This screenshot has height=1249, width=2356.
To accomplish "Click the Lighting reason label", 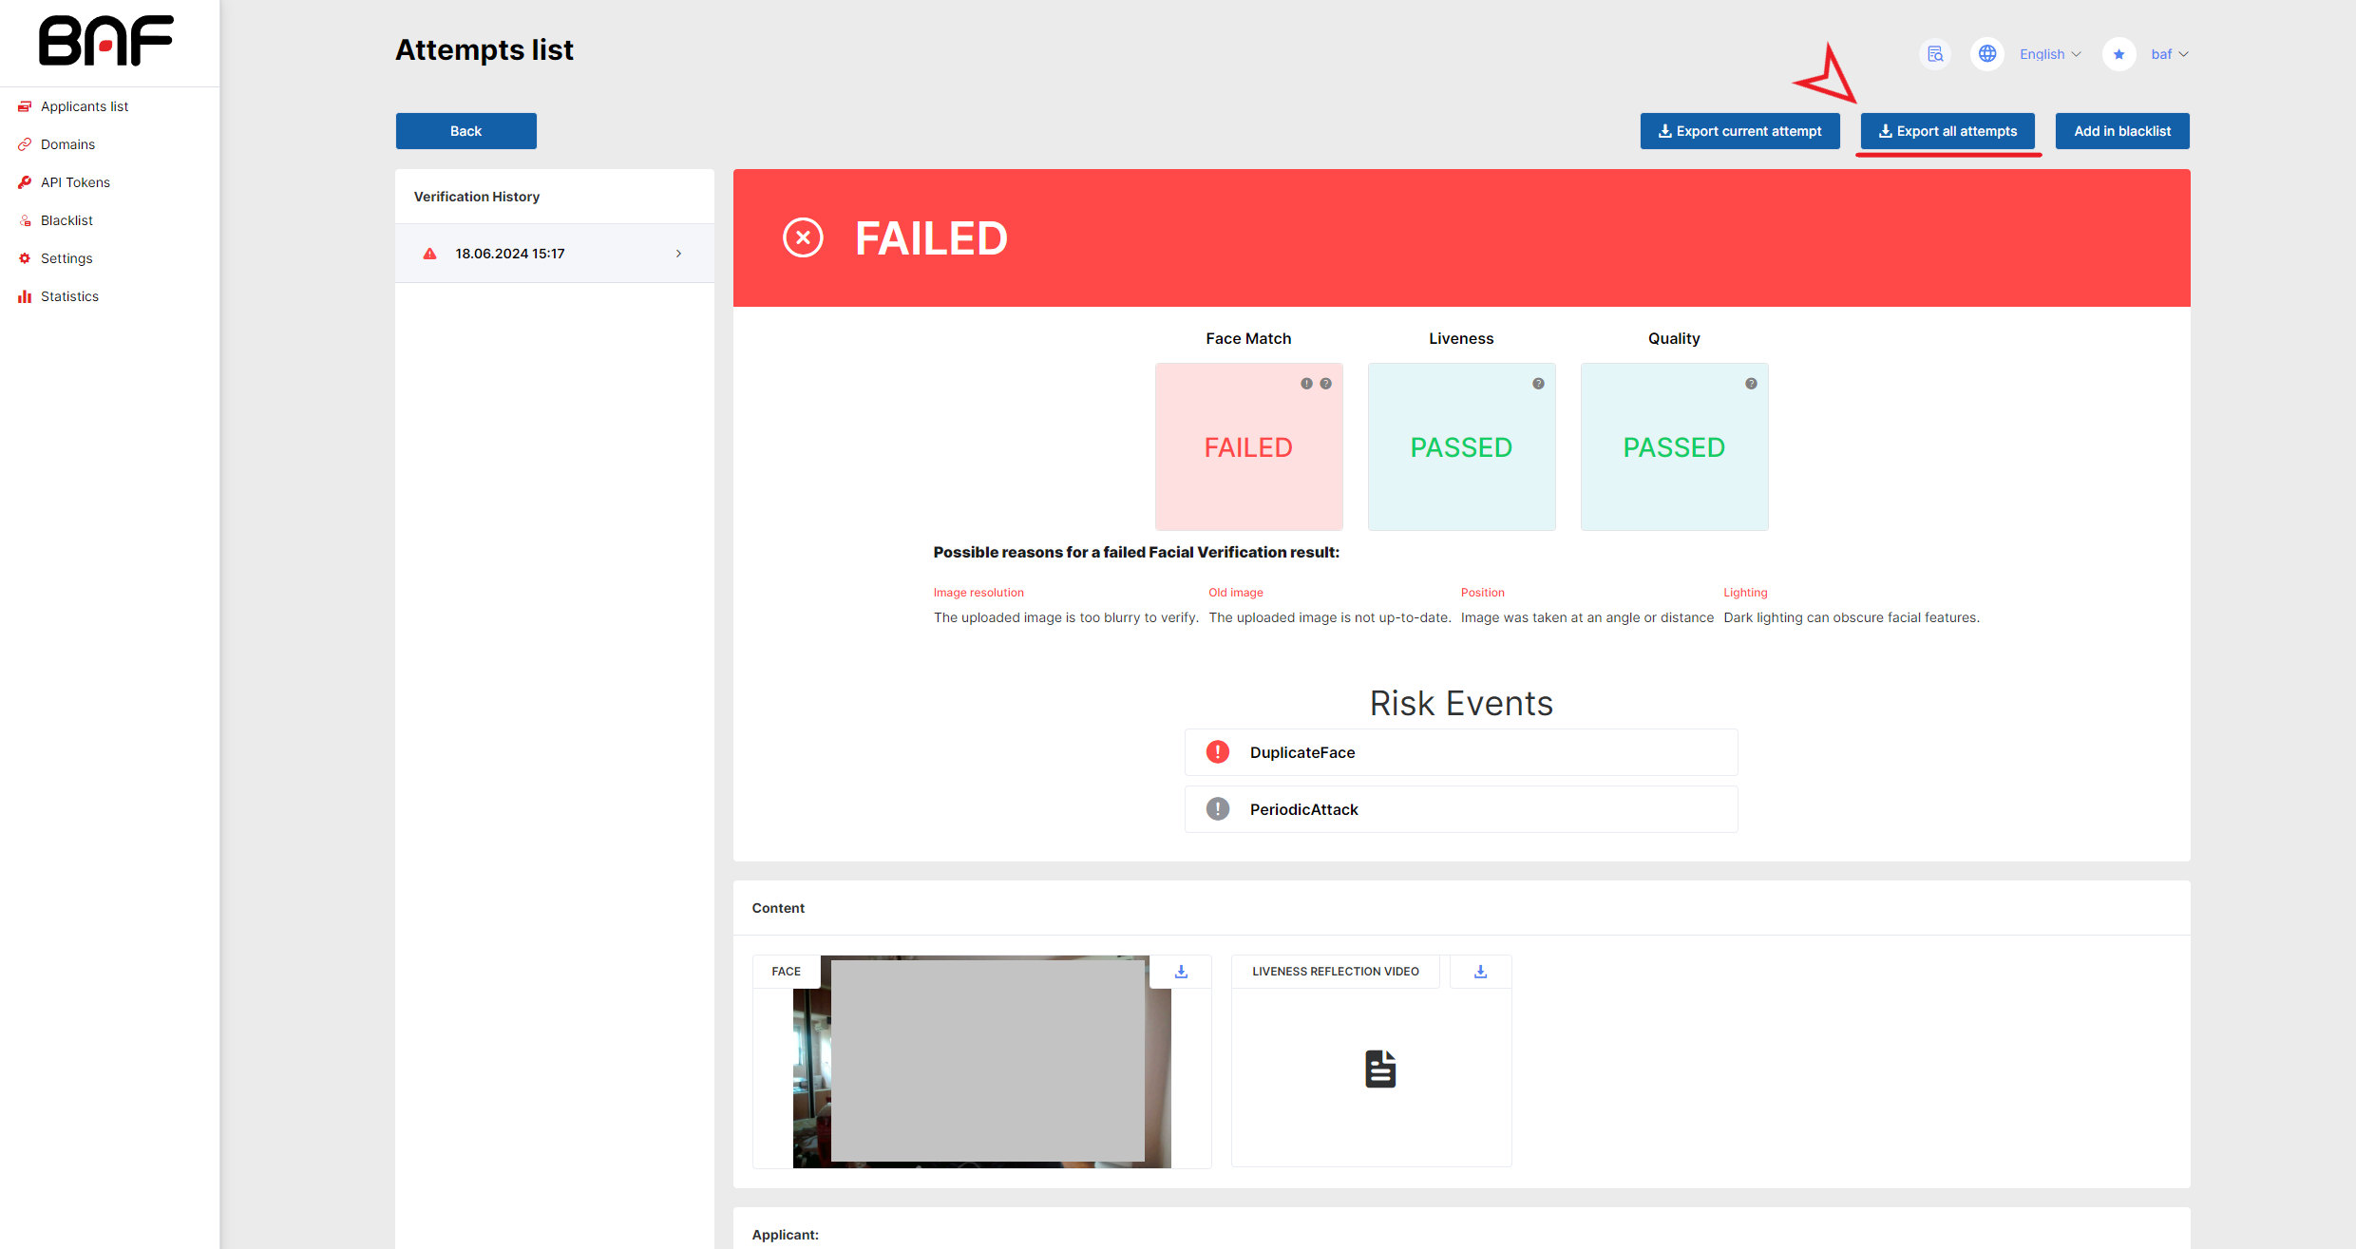I will click(x=1745, y=593).
